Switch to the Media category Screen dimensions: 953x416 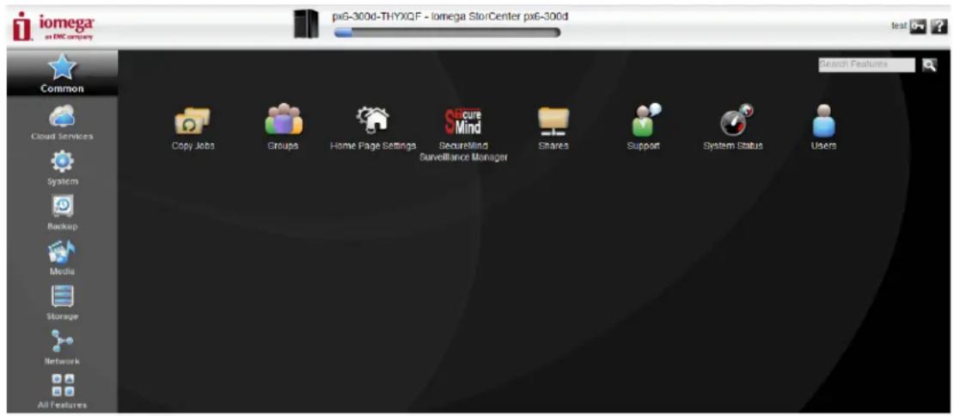[63, 257]
